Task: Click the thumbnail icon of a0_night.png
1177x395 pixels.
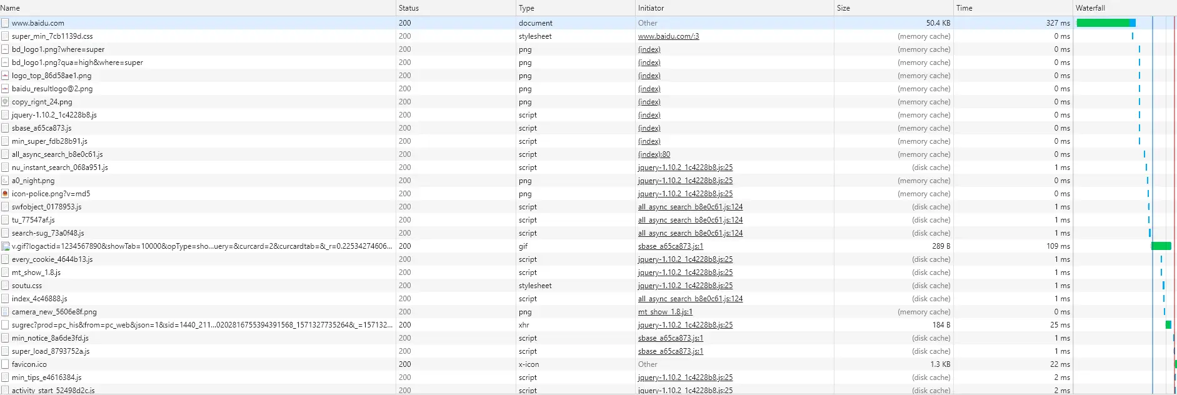Action: click(x=5, y=181)
